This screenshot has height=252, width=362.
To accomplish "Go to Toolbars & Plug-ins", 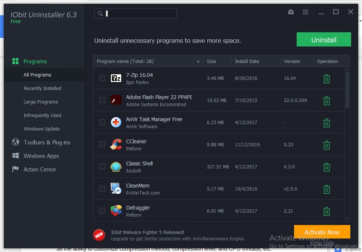I will pyautogui.click(x=47, y=142).
